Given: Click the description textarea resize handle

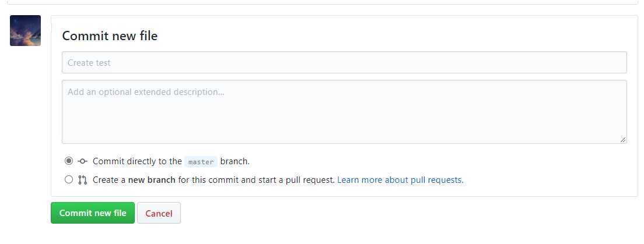Looking at the screenshot, I should point(623,140).
